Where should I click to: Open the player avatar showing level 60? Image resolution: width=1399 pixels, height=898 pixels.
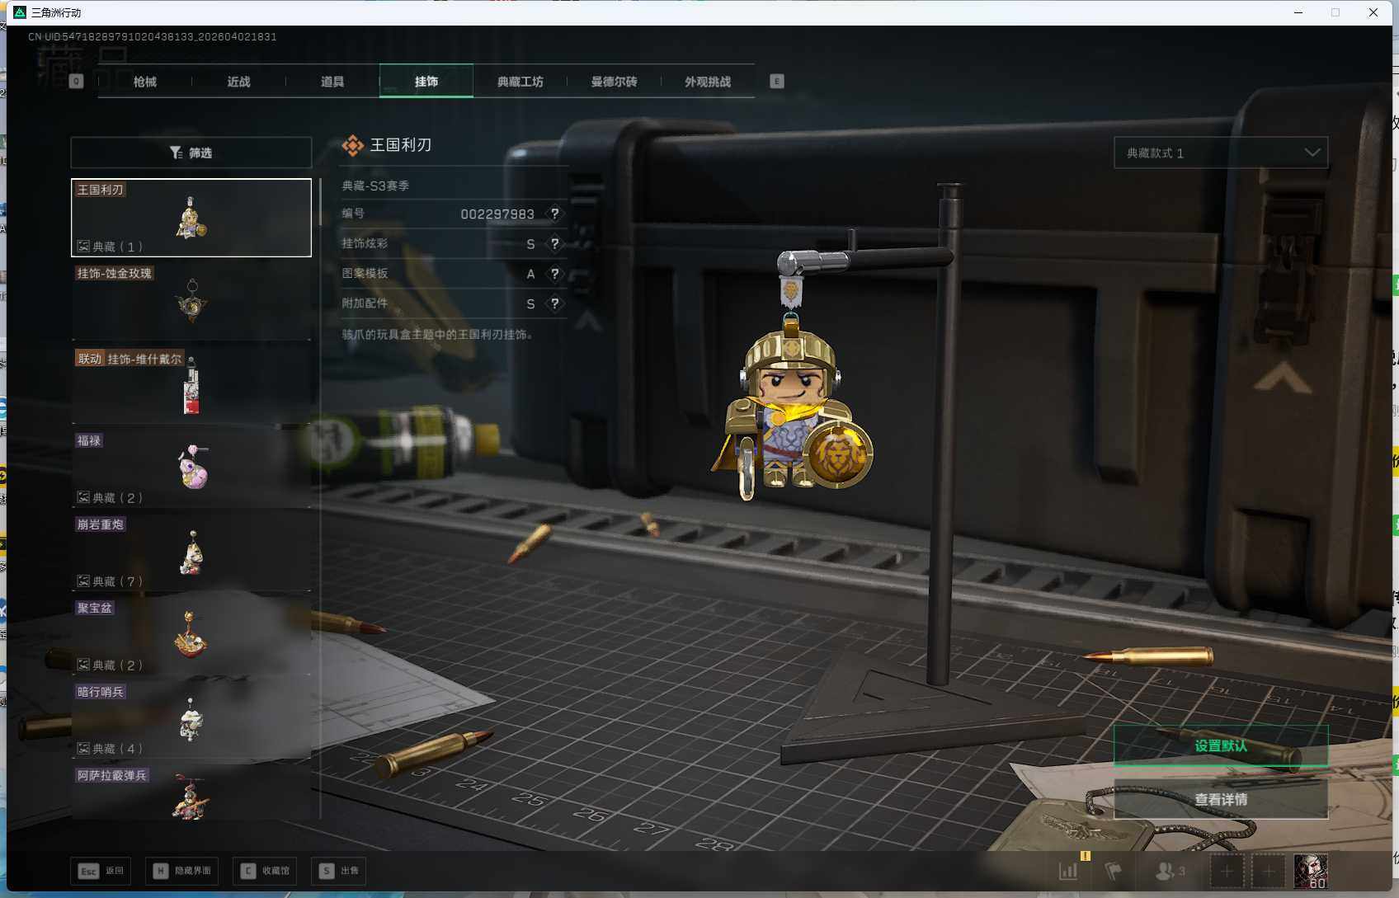(x=1310, y=871)
